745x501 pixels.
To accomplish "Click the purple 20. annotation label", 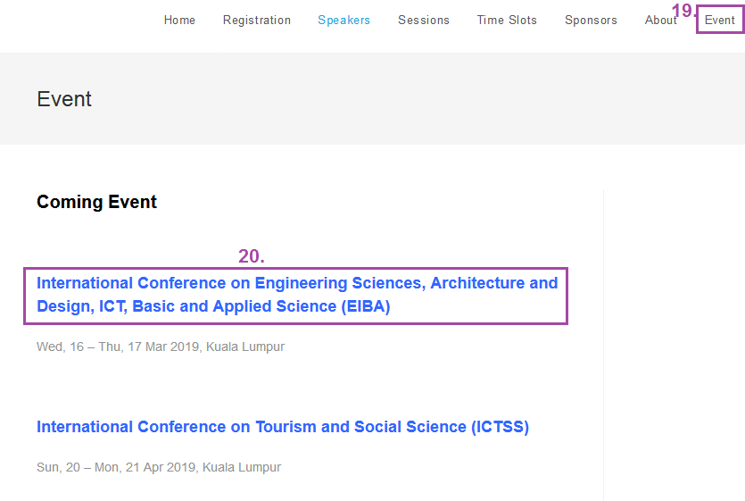I will tap(252, 256).
